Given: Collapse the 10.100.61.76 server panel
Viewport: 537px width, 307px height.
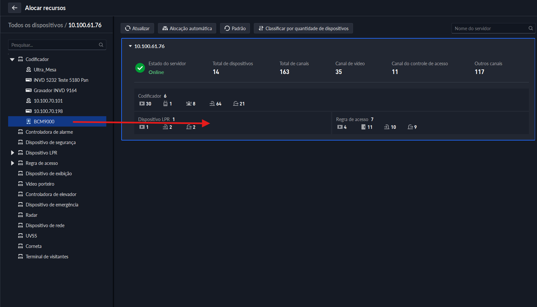Looking at the screenshot, I should (x=130, y=46).
